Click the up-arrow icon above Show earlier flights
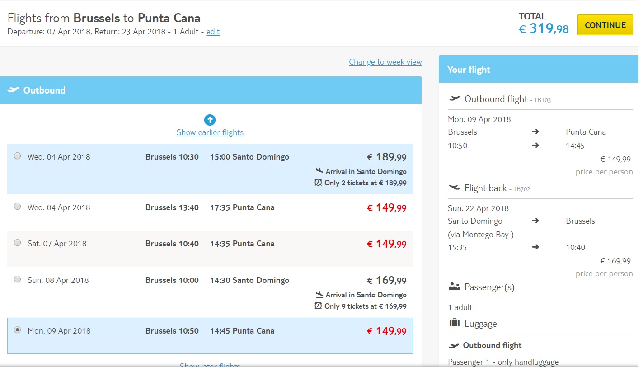Screen dimensions: 643x367 (x=210, y=120)
